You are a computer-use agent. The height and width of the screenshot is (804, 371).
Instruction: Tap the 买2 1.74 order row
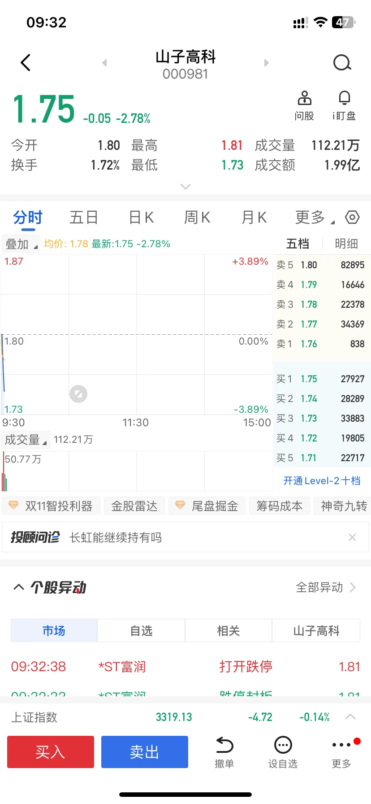click(322, 399)
